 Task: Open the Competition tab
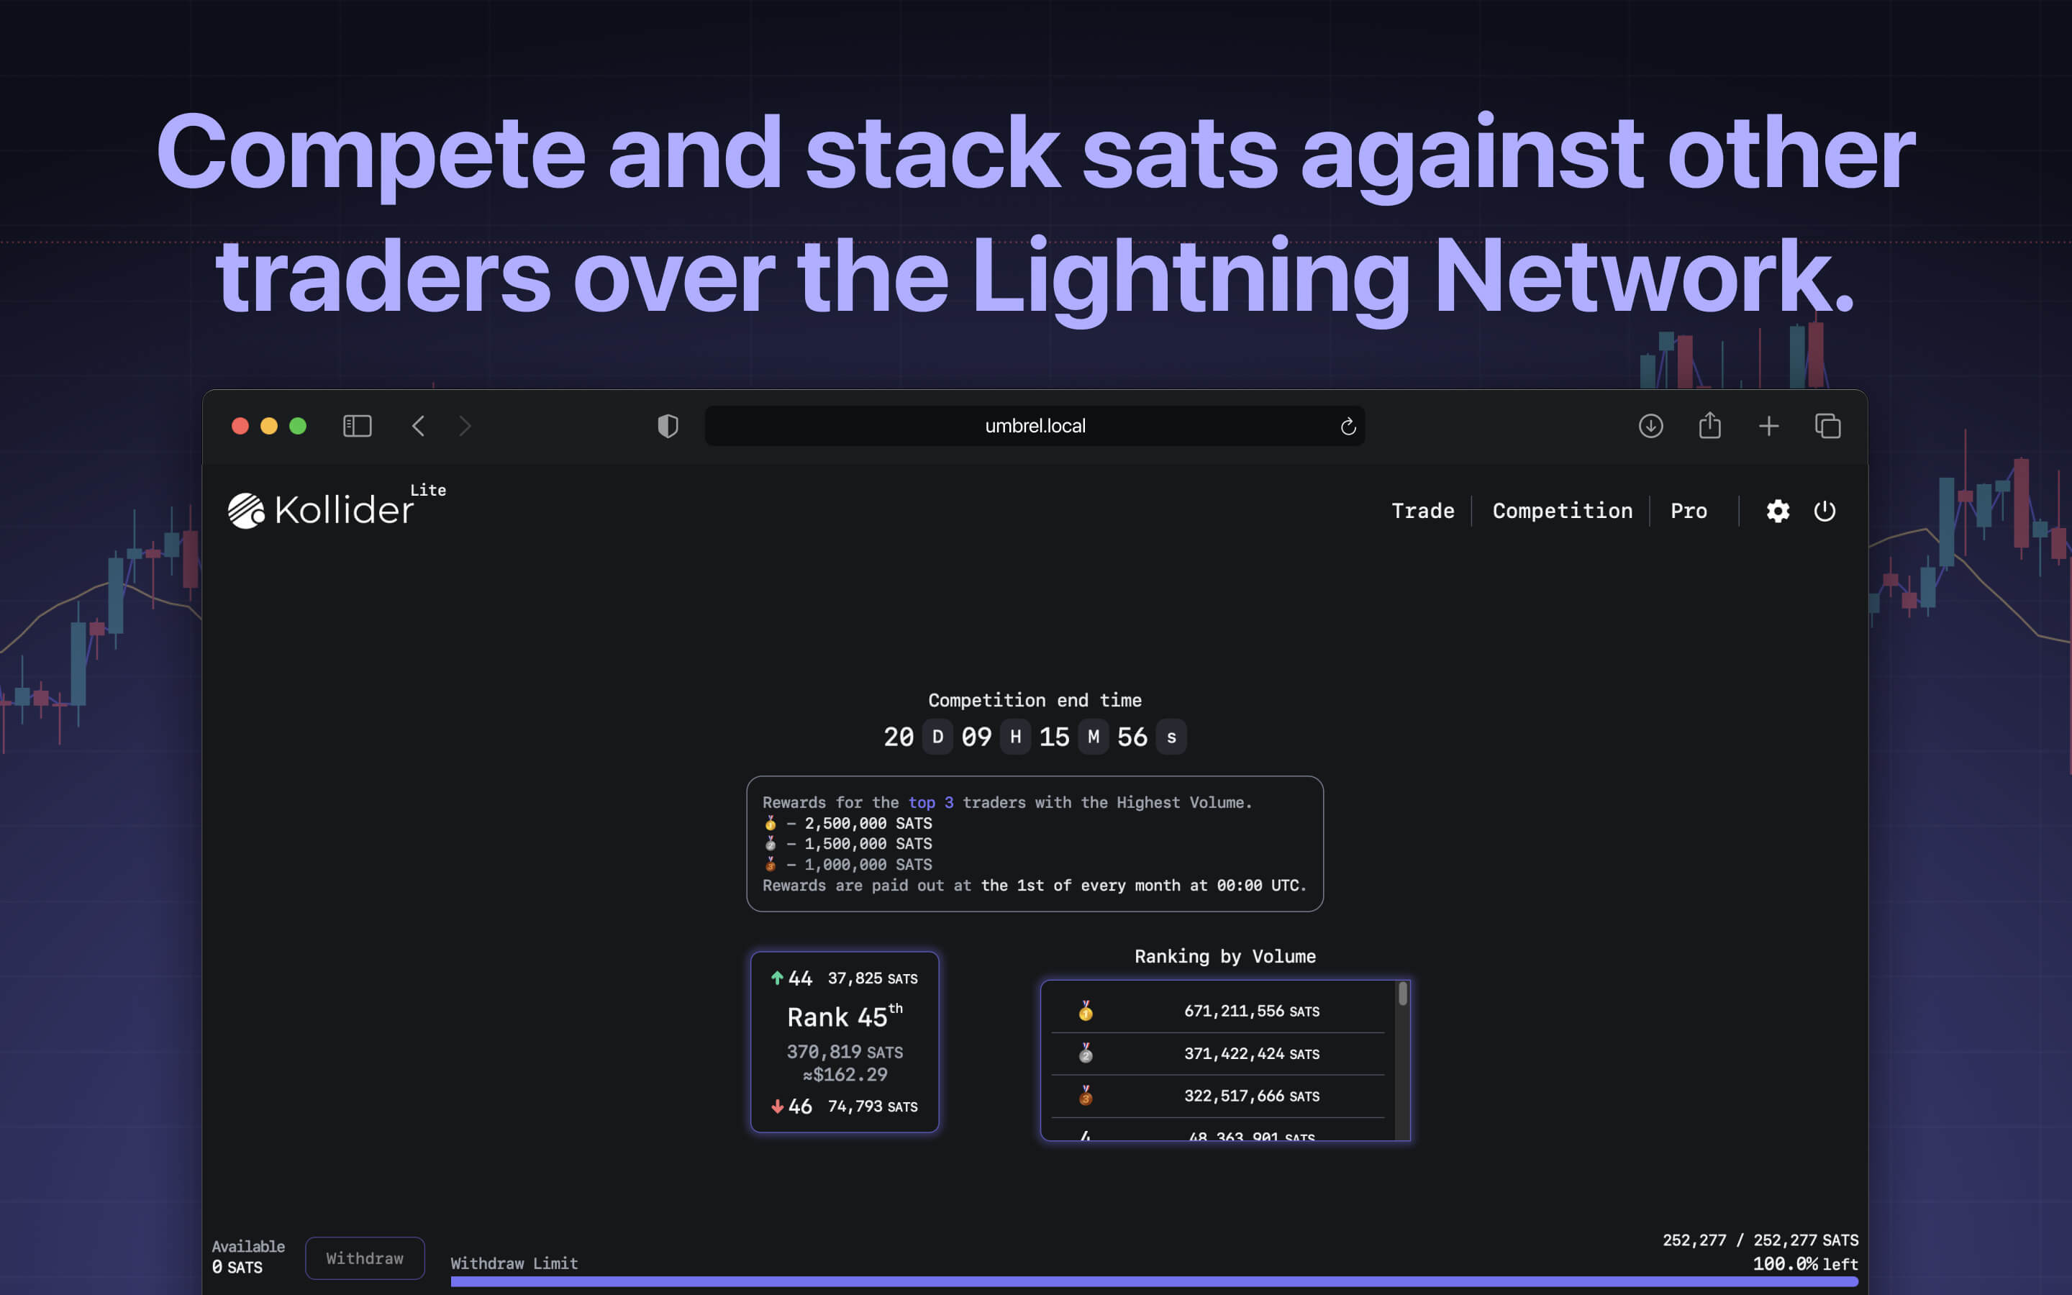point(1562,512)
